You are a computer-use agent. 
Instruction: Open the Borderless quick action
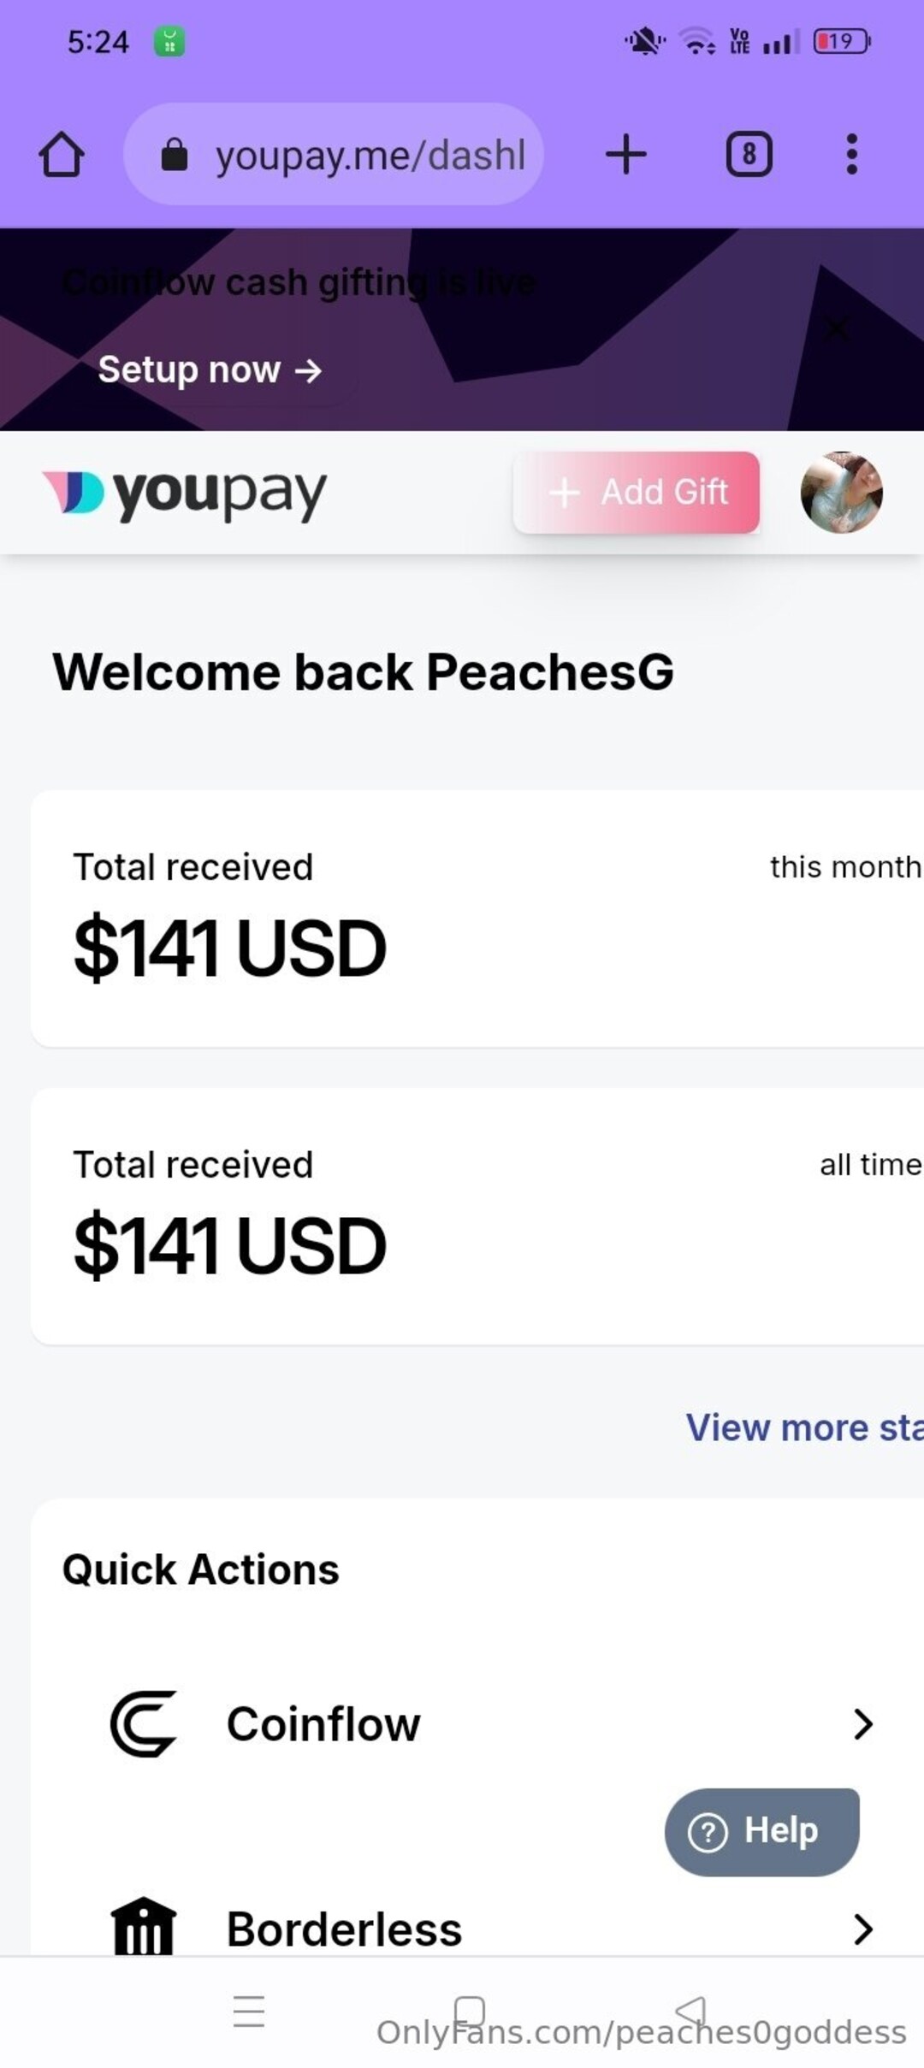344,1929
